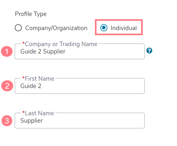This screenshot has width=177, height=146.
Task: Click the Company or Trading Name floating label
Action: point(60,44)
